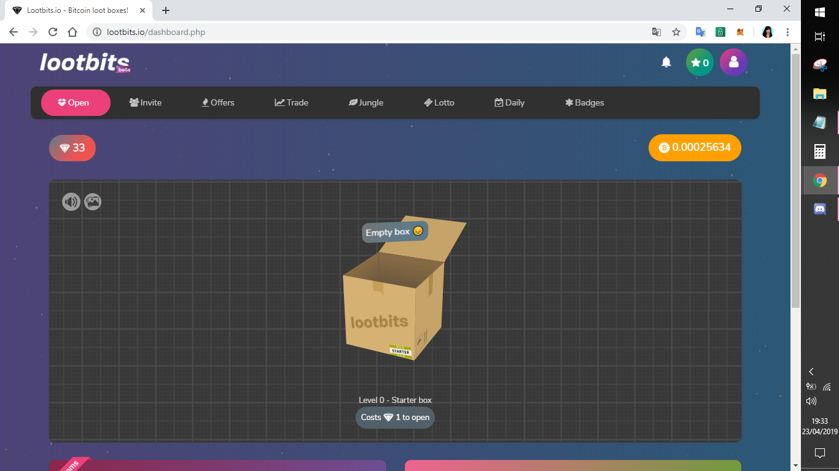Viewport: 839px width, 471px height.
Task: Open the system volume control
Action: 811,401
